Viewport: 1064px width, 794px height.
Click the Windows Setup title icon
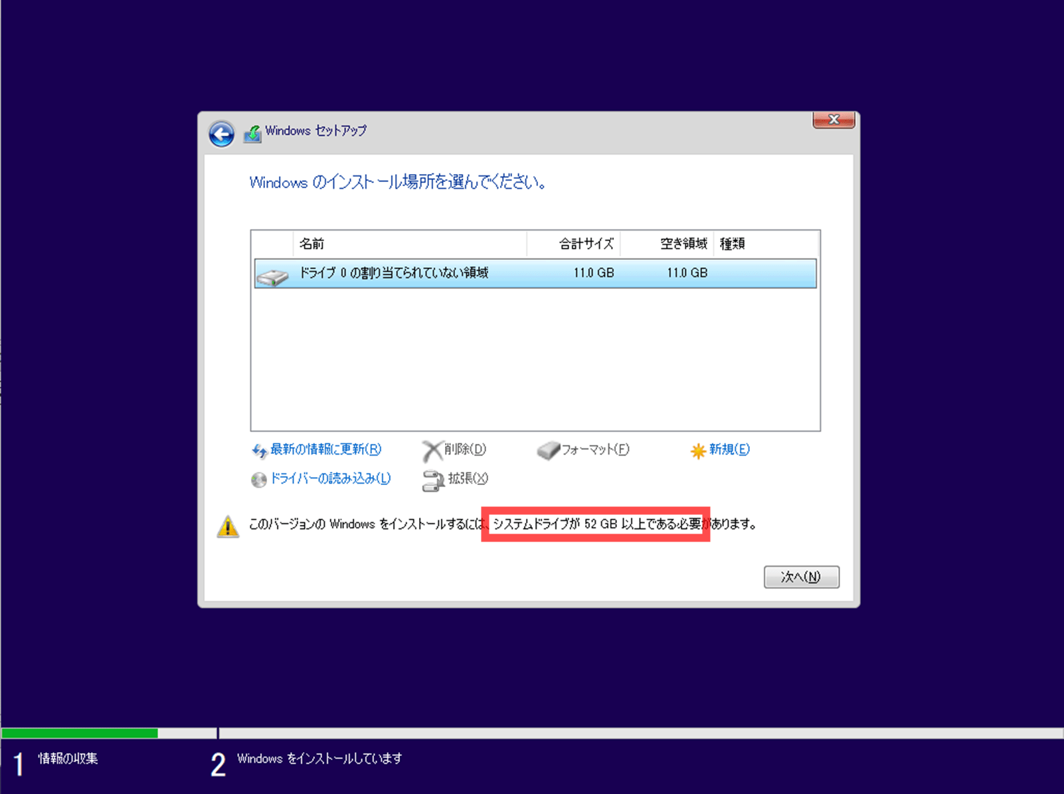pos(252,134)
